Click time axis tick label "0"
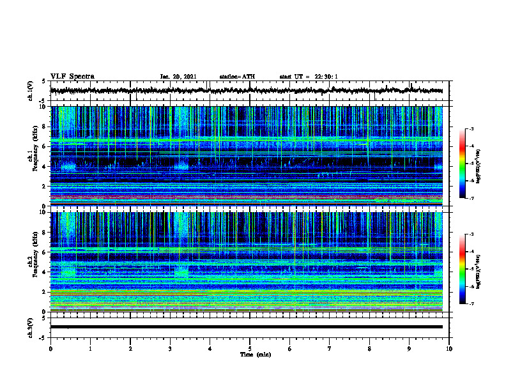Image resolution: width=506 pixels, height=391 pixels. tap(50, 349)
